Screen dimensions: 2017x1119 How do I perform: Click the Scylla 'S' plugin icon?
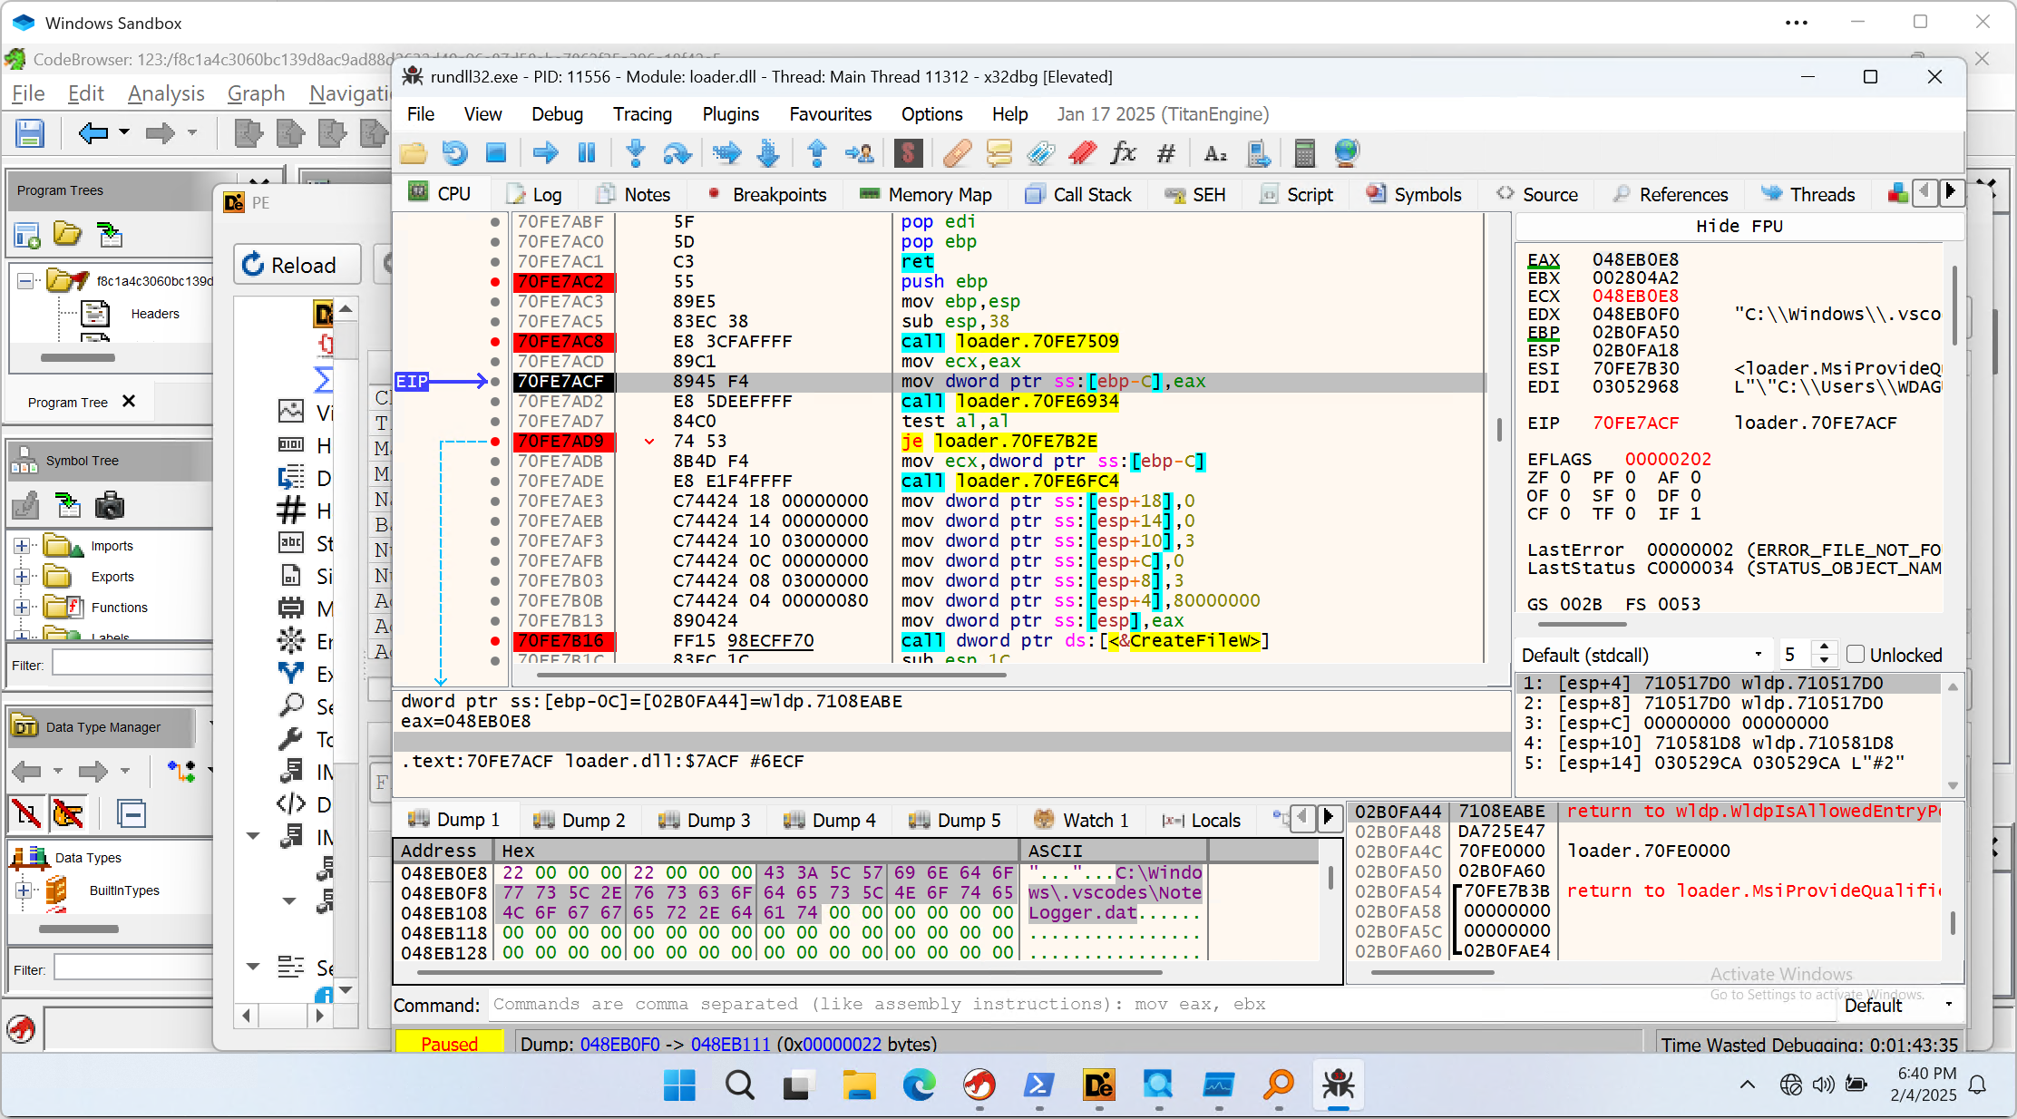point(908,153)
